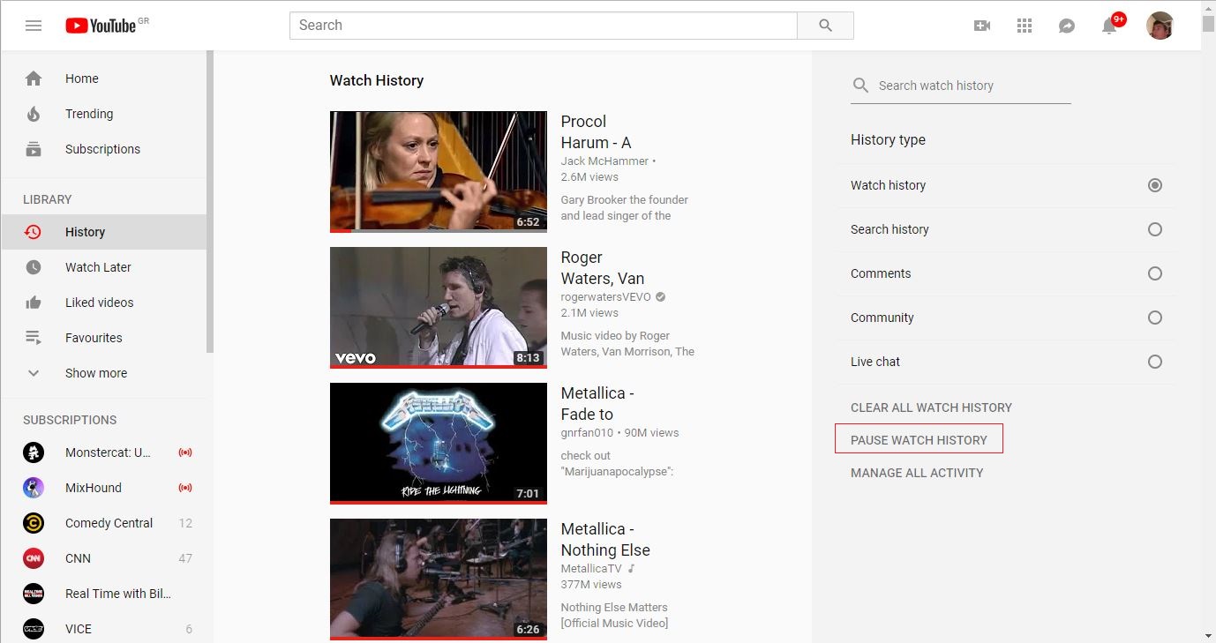Screen dimensions: 1216x643
Task: Click the VICE channel avatar
Action: point(34,629)
